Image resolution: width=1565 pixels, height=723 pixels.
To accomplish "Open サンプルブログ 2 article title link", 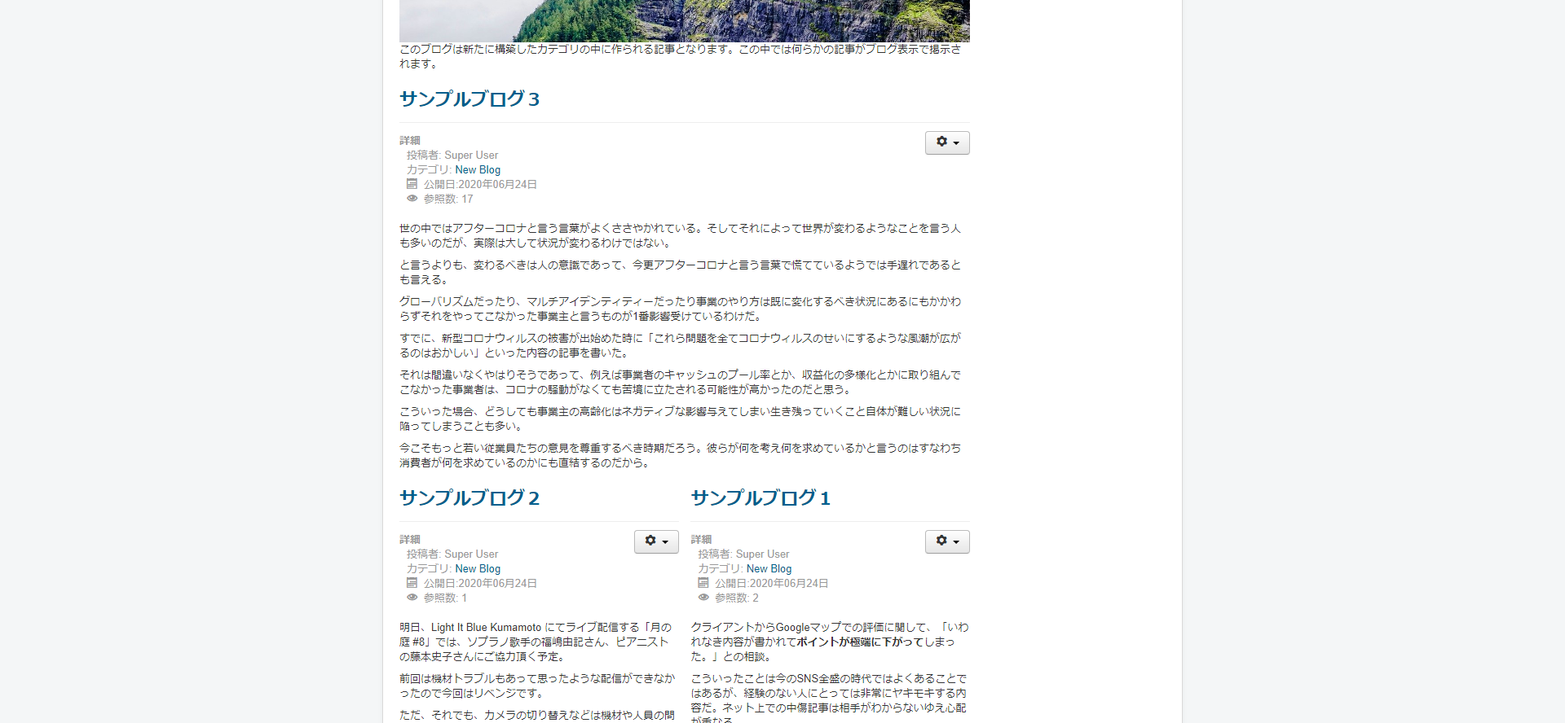I will (x=469, y=498).
